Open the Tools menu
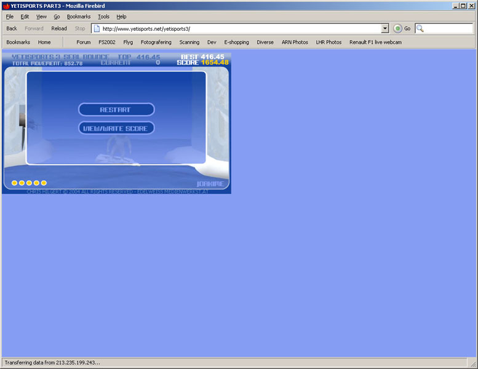 (103, 17)
